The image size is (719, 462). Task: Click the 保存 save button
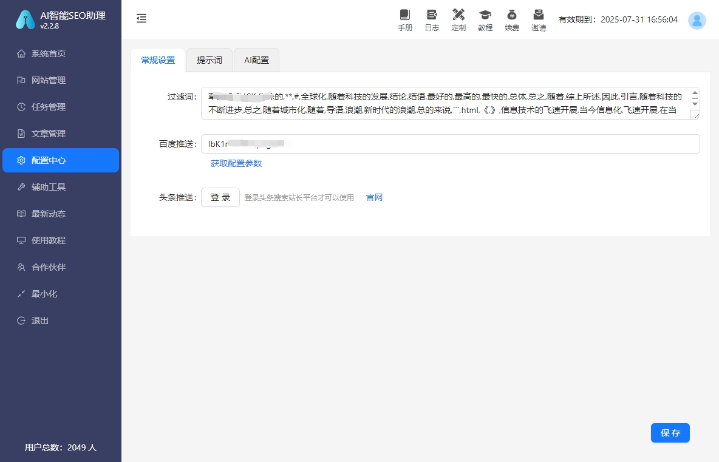point(670,433)
